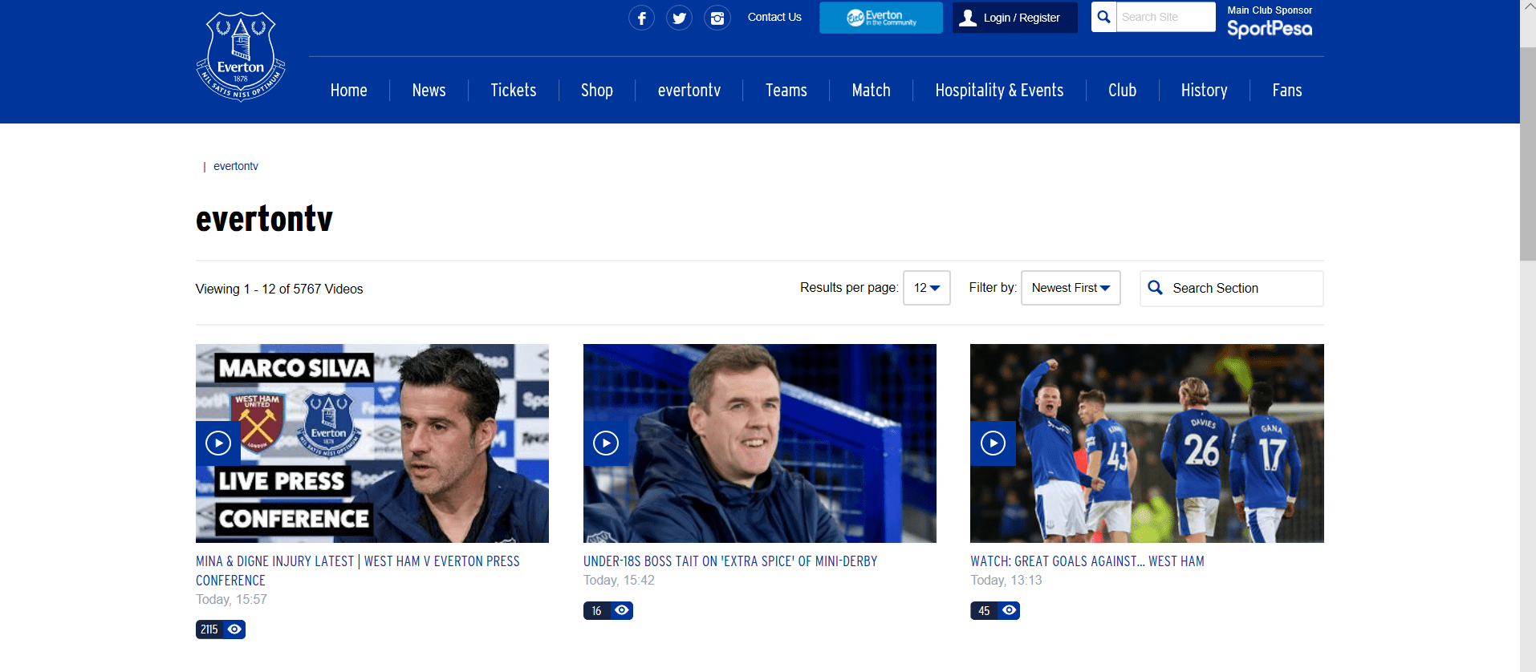Play the Under-18s boss Tait video
The width and height of the screenshot is (1536, 672).
pyautogui.click(x=606, y=443)
